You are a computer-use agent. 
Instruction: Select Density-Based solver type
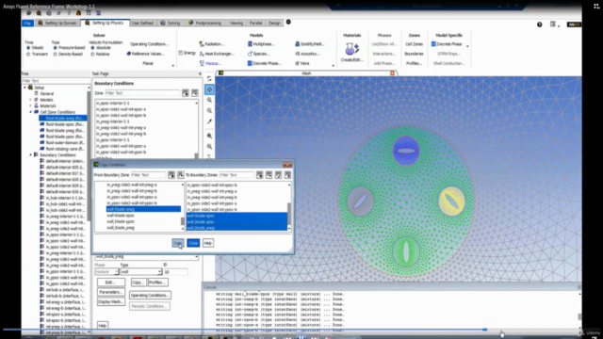68,55
